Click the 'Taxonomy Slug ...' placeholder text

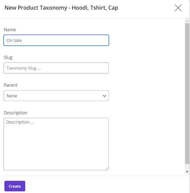tap(23, 68)
